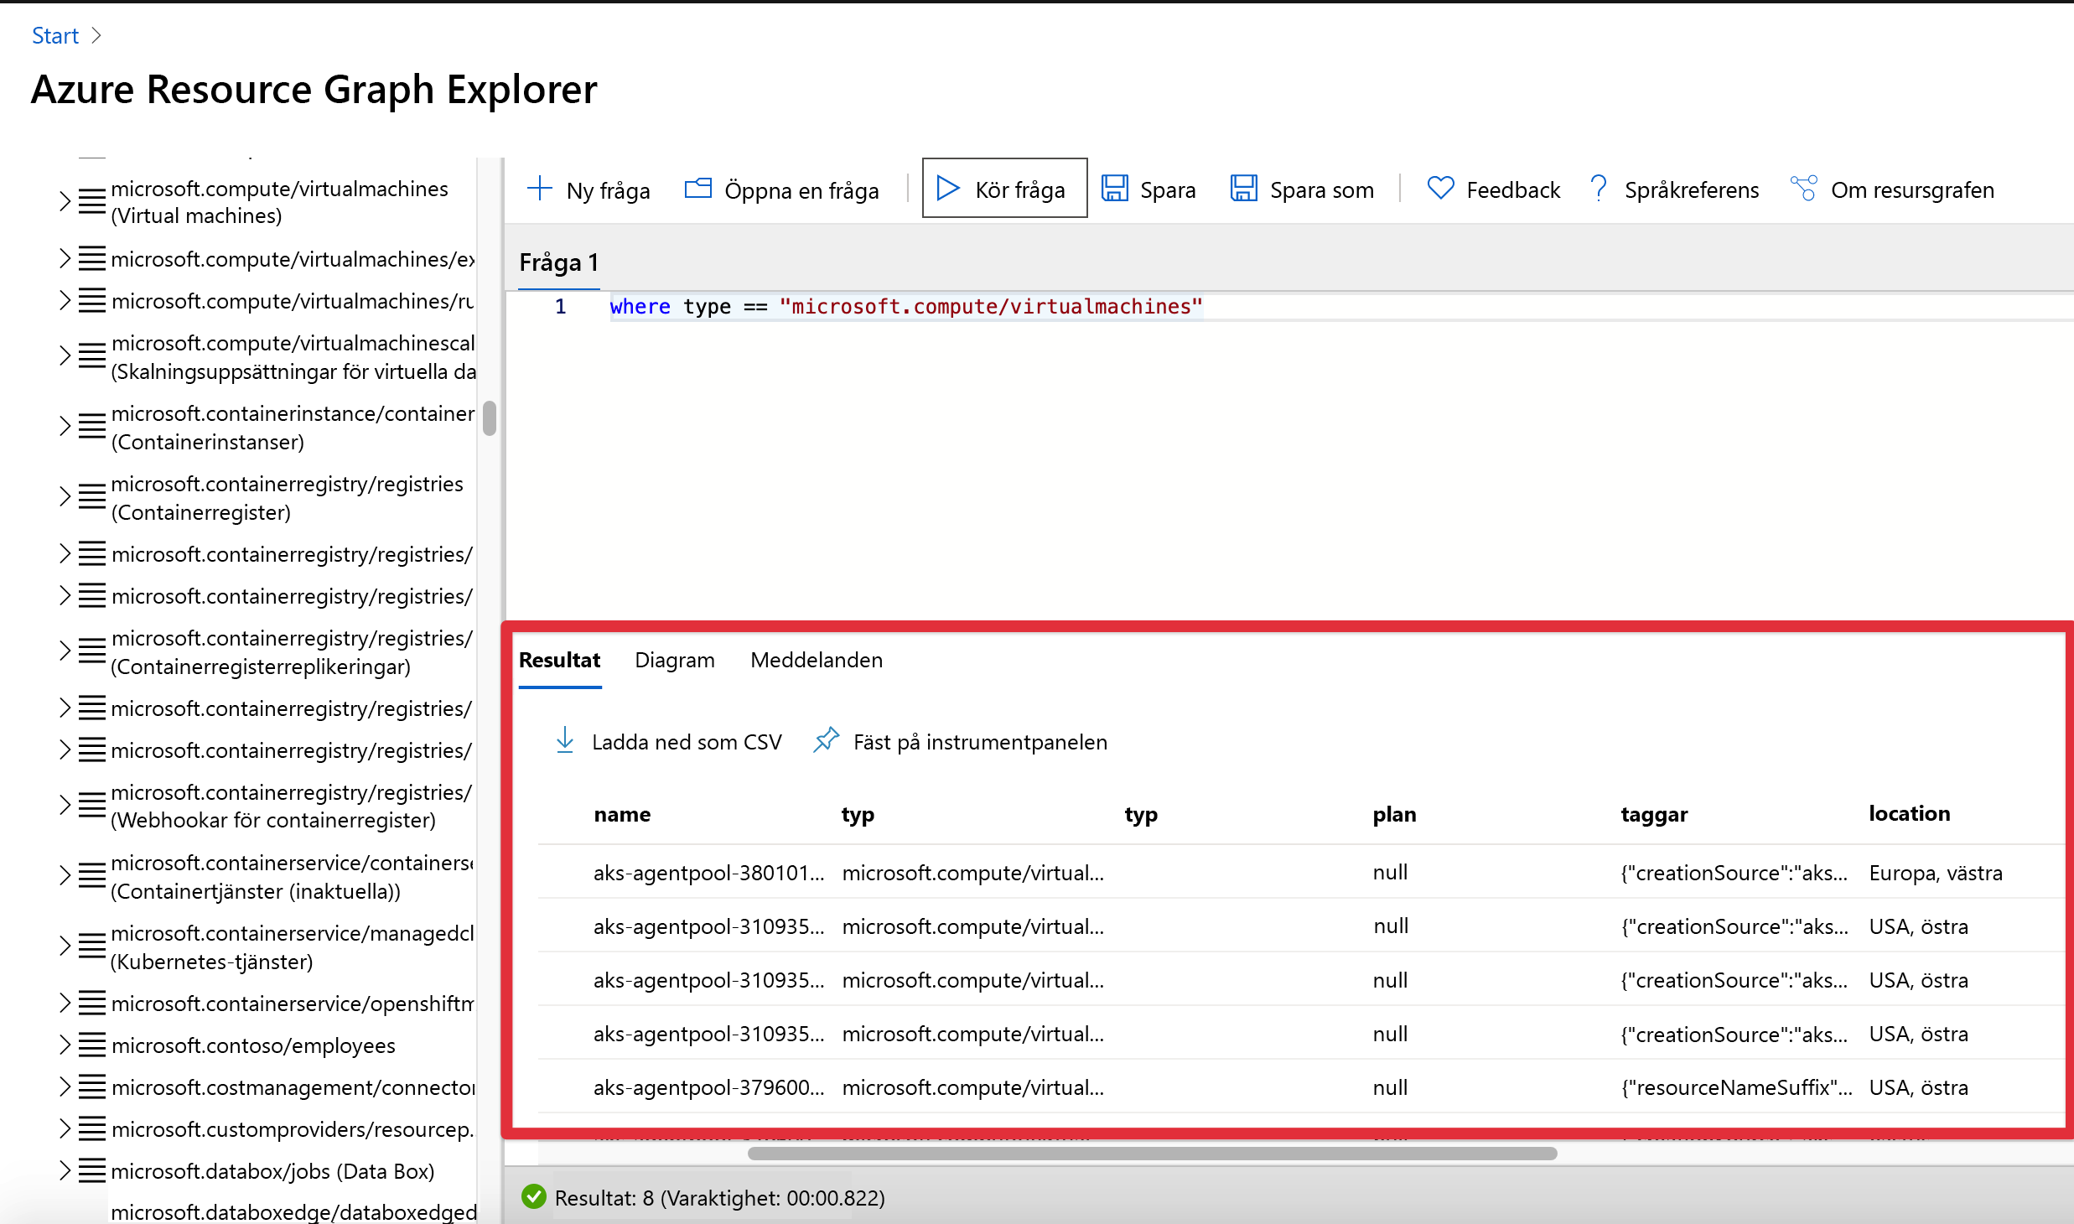The width and height of the screenshot is (2074, 1224).
Task: Click the Resultat: 8 status text
Action: (x=719, y=1197)
